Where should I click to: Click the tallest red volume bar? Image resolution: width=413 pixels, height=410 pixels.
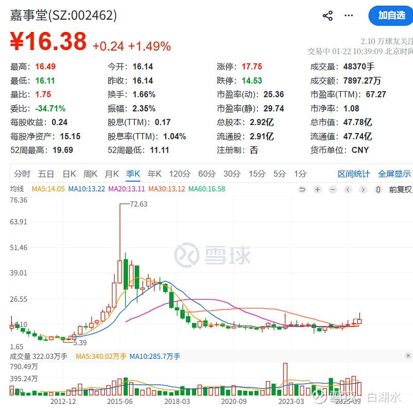coord(285,379)
